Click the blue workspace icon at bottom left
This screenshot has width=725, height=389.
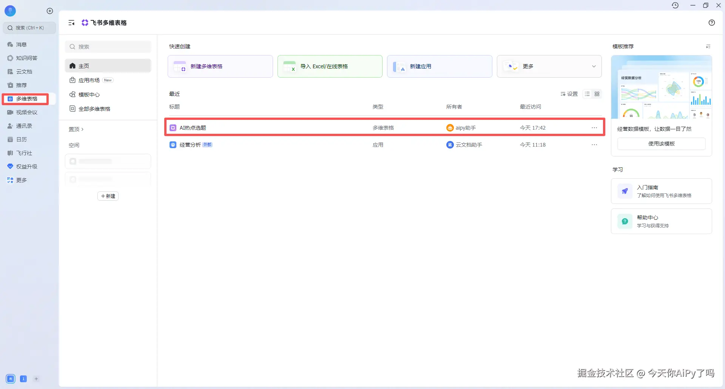click(x=11, y=379)
